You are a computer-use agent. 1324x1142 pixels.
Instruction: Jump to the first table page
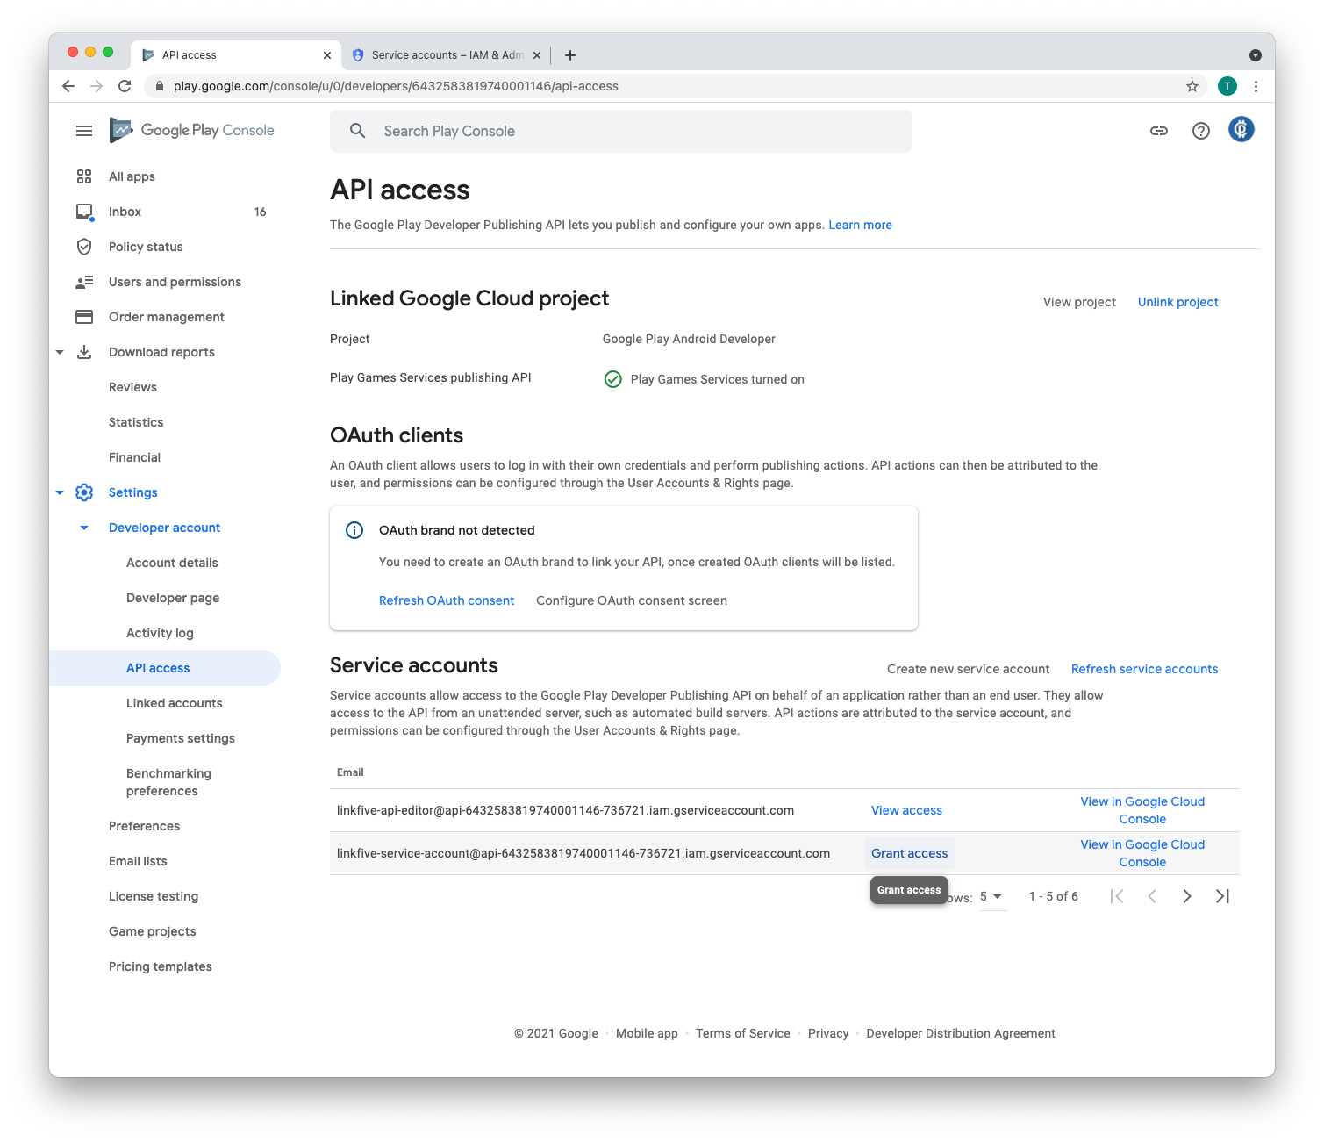coord(1117,896)
